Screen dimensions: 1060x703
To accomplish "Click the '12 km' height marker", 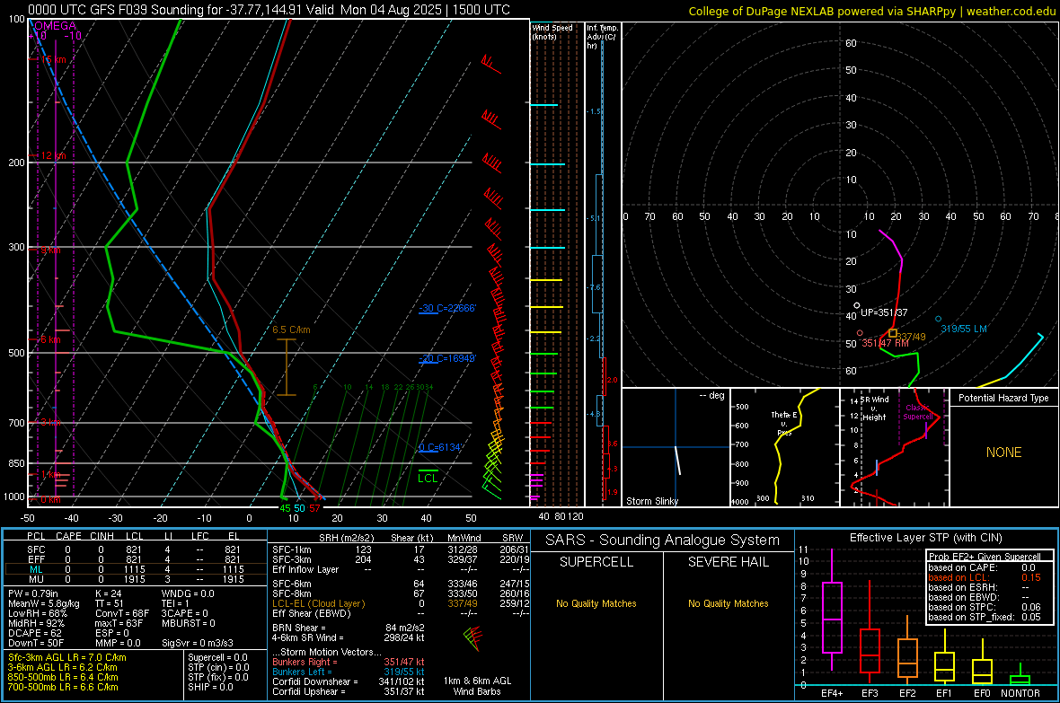I will [53, 155].
